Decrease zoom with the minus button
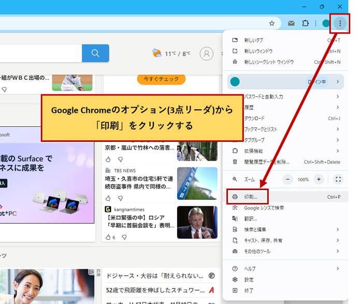The width and height of the screenshot is (360, 304). [x=287, y=179]
